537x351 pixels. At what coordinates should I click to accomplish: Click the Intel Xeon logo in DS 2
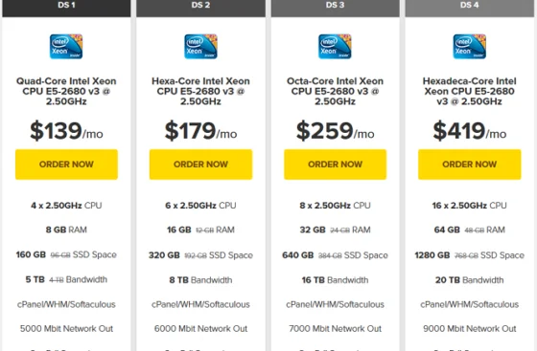click(x=200, y=47)
